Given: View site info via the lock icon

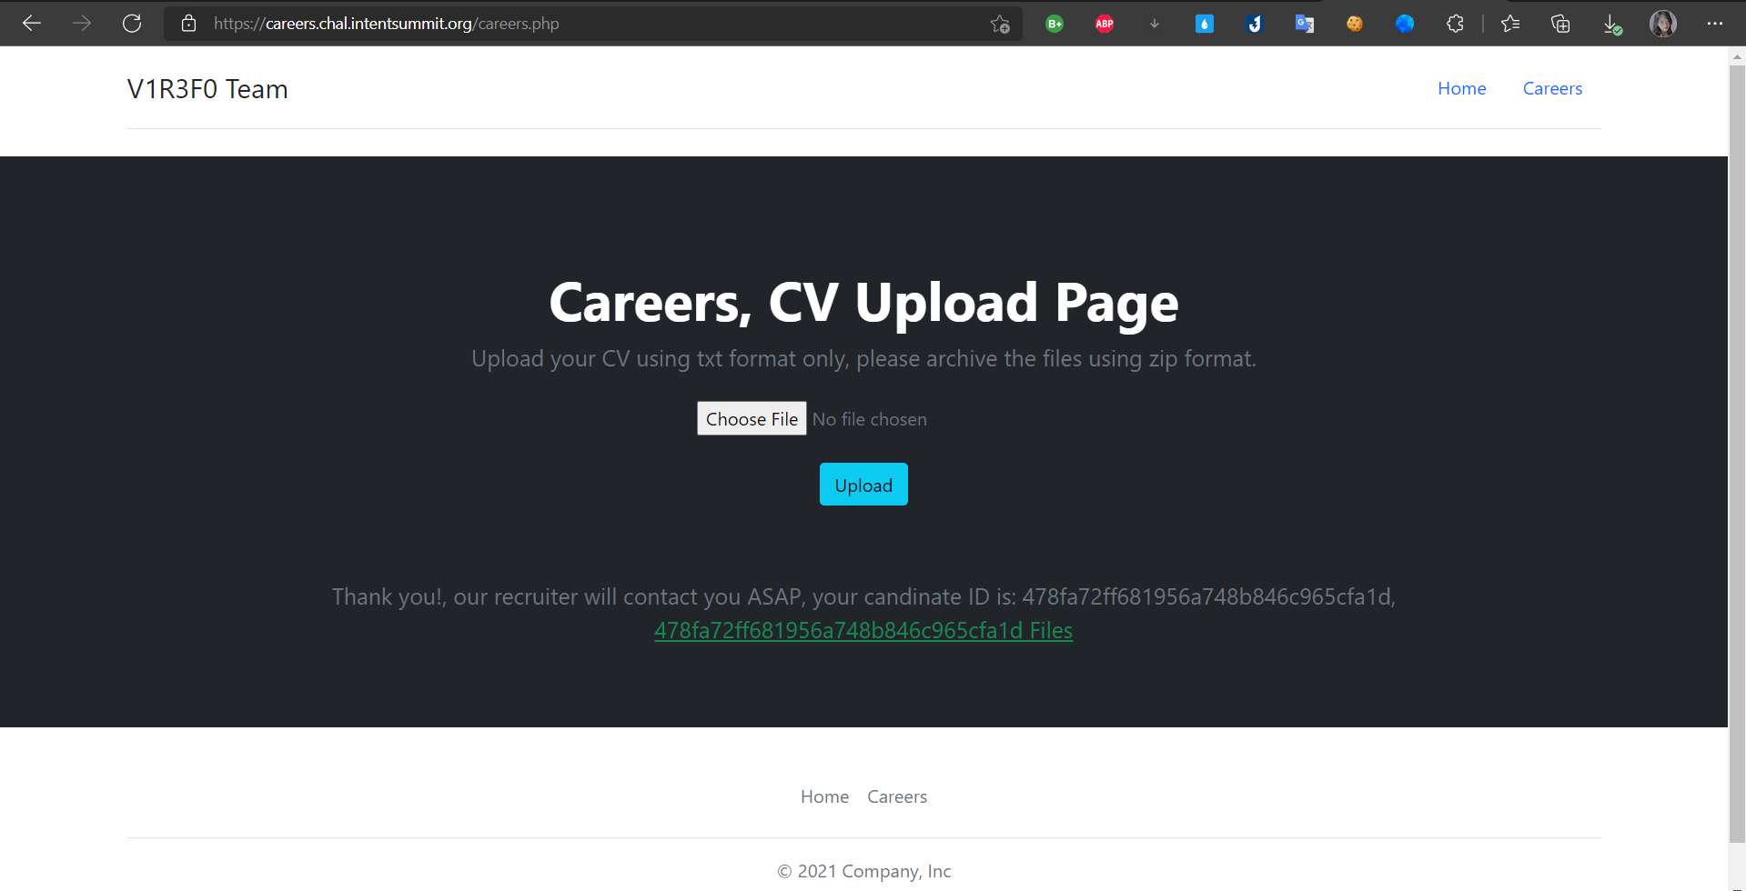Looking at the screenshot, I should (x=188, y=24).
